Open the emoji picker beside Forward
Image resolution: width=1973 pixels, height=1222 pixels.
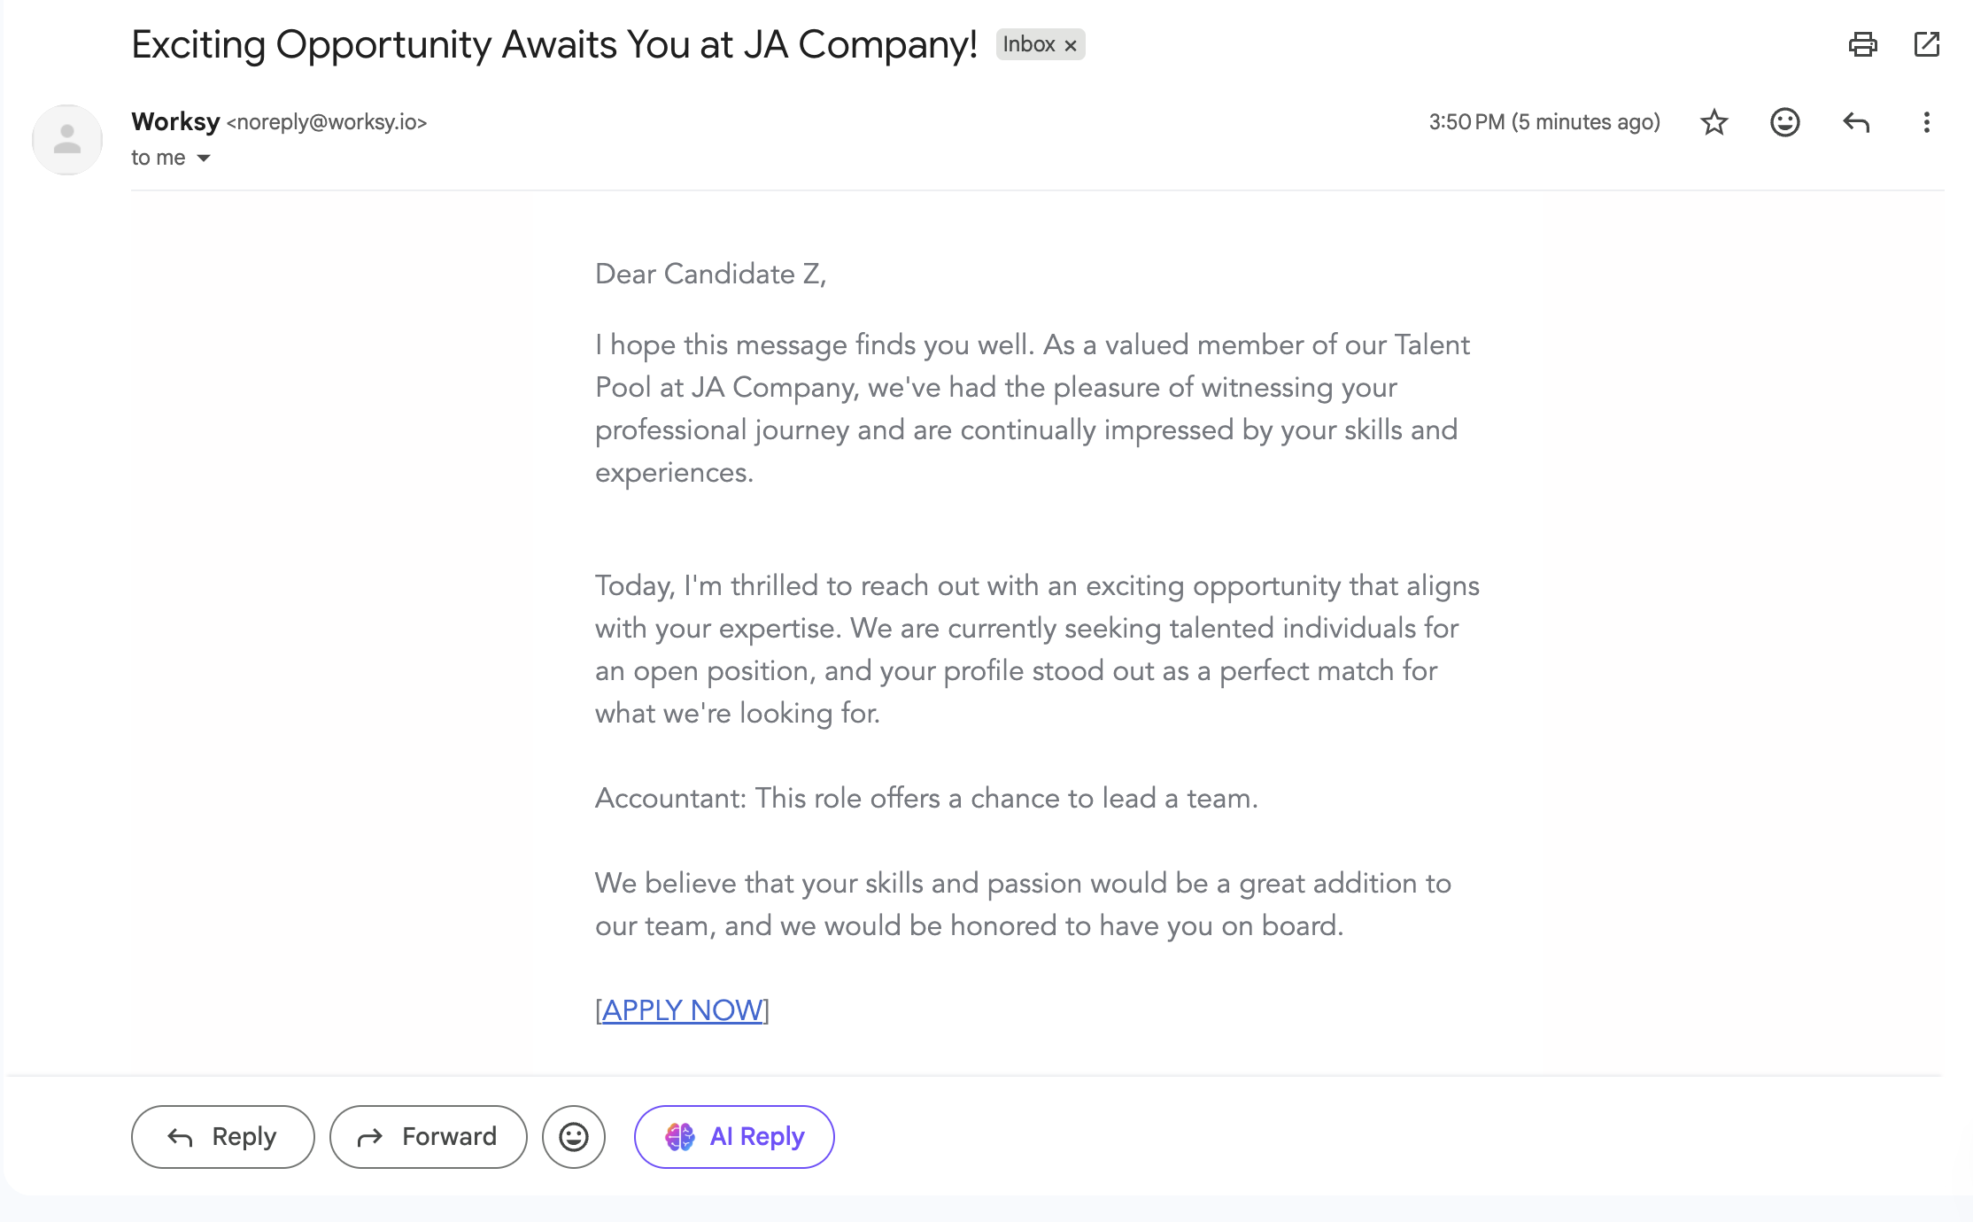[x=574, y=1136]
